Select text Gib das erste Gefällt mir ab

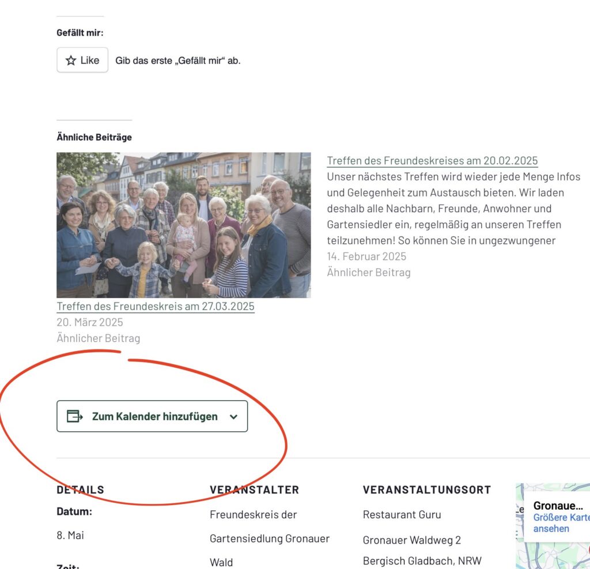[178, 61]
